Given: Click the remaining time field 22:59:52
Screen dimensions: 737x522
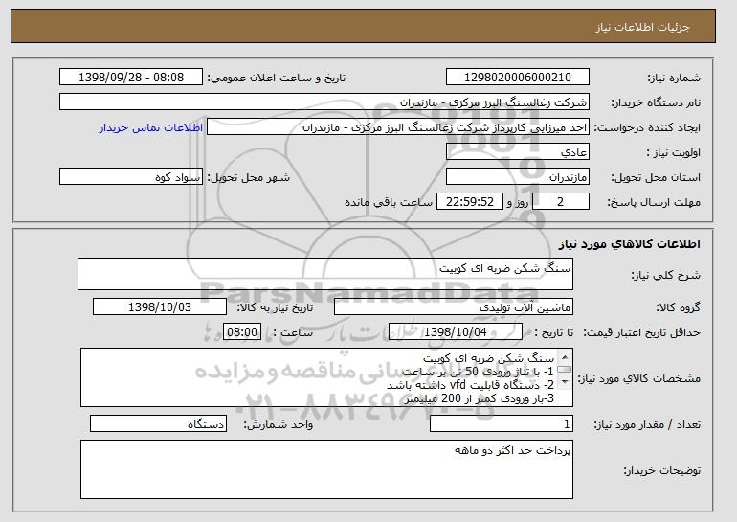Looking at the screenshot, I should [470, 202].
